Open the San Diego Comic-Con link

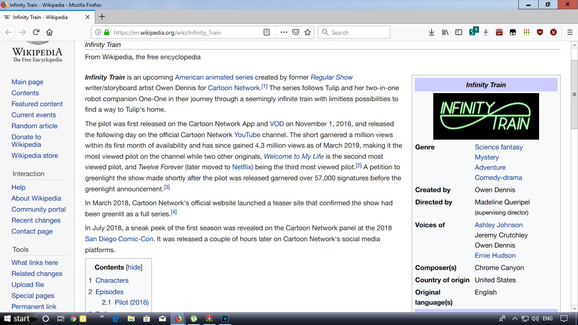click(x=119, y=239)
